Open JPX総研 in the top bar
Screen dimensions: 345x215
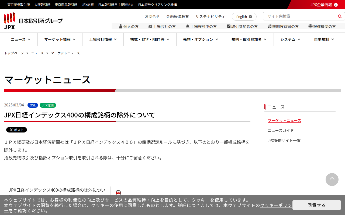pos(88,5)
